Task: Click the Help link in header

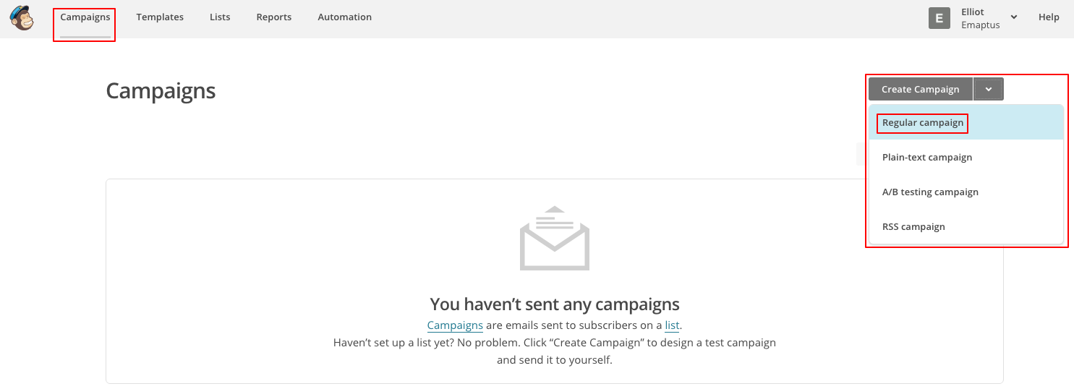Action: pos(1049,17)
